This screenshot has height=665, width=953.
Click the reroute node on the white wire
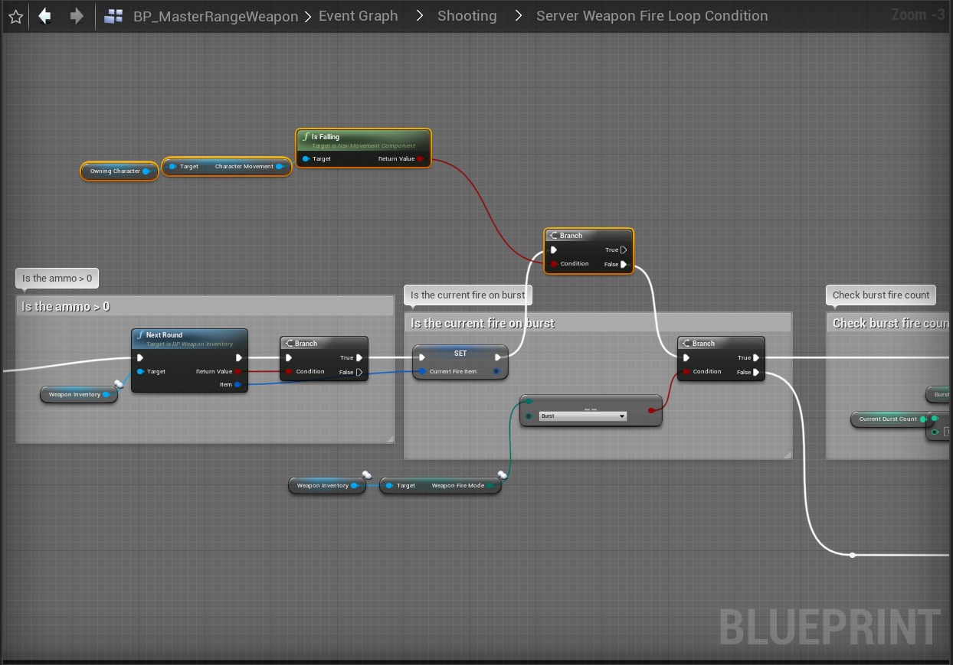(x=853, y=555)
